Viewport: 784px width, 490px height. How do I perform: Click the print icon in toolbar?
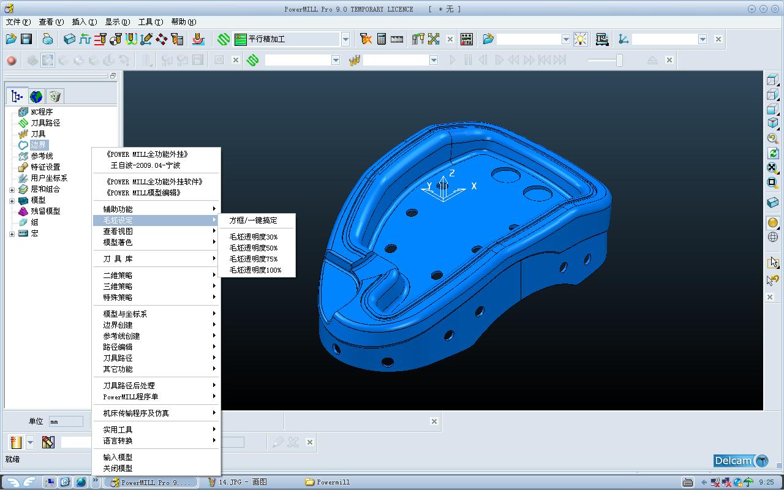coord(48,39)
